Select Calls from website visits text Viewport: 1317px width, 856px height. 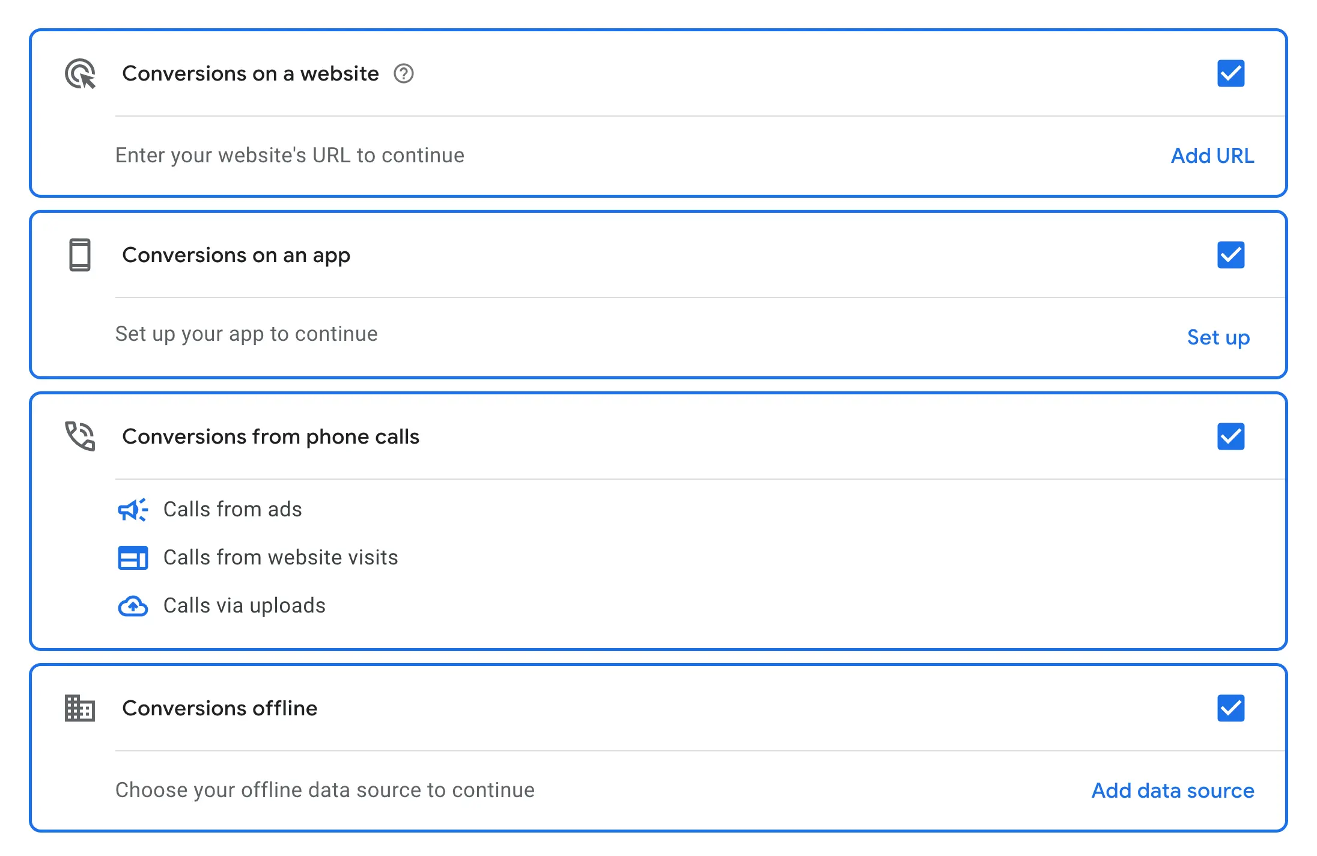click(x=281, y=558)
